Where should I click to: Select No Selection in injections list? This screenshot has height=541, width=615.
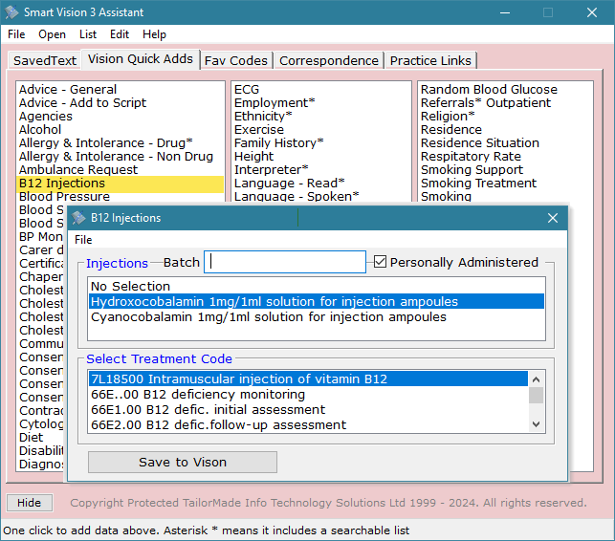pos(317,286)
